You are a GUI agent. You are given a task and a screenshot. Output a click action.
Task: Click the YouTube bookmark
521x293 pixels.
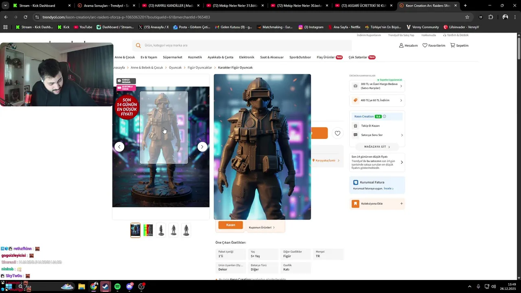point(83,27)
